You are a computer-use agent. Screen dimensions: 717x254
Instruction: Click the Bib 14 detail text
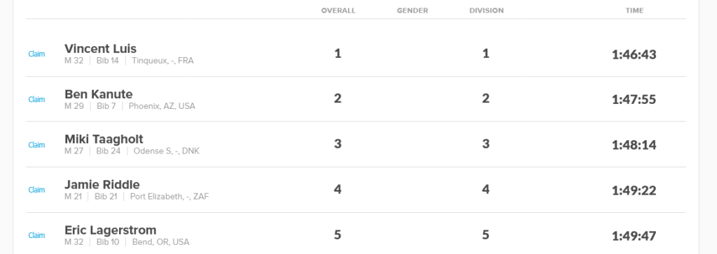click(107, 61)
